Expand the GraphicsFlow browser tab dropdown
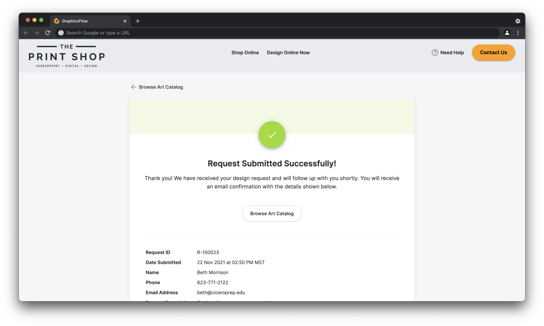 tap(518, 20)
